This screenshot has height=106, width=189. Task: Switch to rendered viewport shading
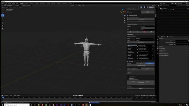154,7
